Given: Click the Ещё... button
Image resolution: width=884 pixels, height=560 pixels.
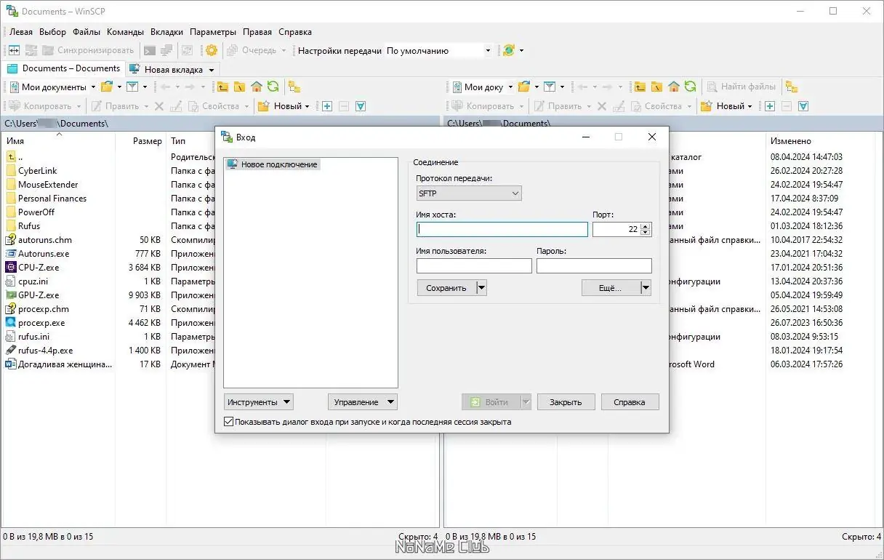Looking at the screenshot, I should tap(610, 288).
